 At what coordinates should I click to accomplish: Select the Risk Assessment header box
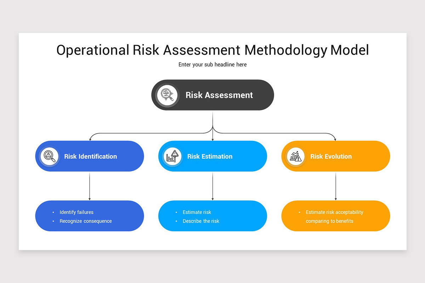coord(212,95)
